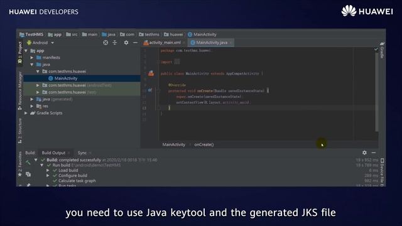The width and height of the screenshot is (402, 226).
Task: Open the 2: Favorites side tab
Action: pyautogui.click(x=19, y=164)
